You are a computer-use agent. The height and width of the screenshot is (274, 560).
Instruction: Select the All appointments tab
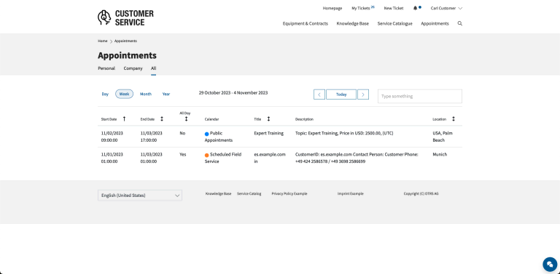pos(154,68)
